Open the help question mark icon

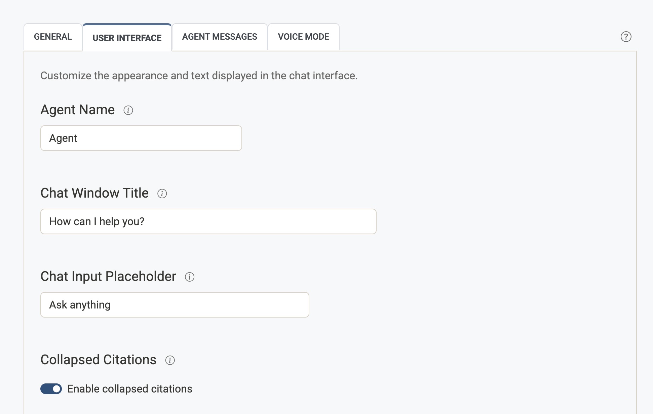click(626, 37)
